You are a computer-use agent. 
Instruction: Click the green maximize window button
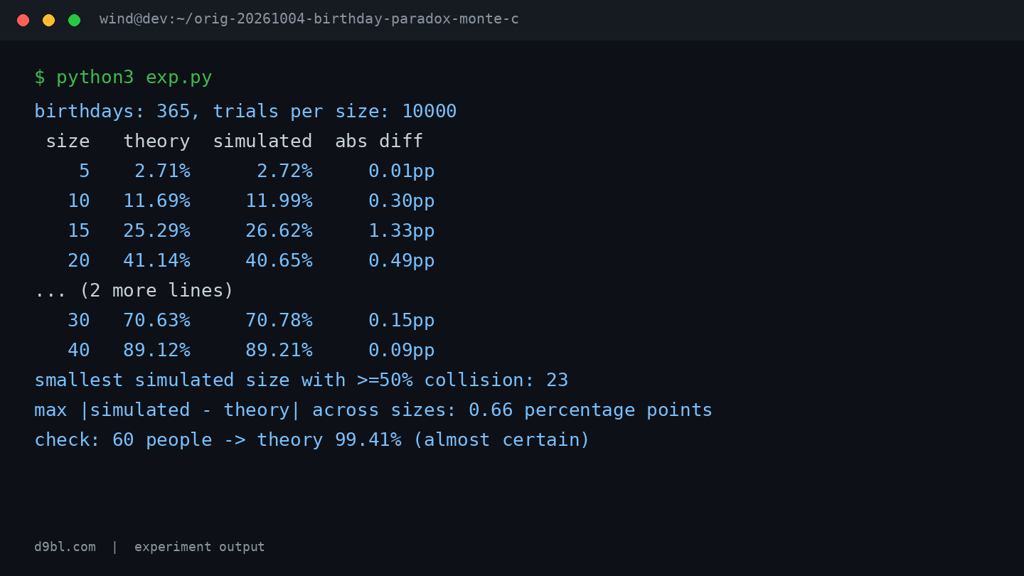74,20
